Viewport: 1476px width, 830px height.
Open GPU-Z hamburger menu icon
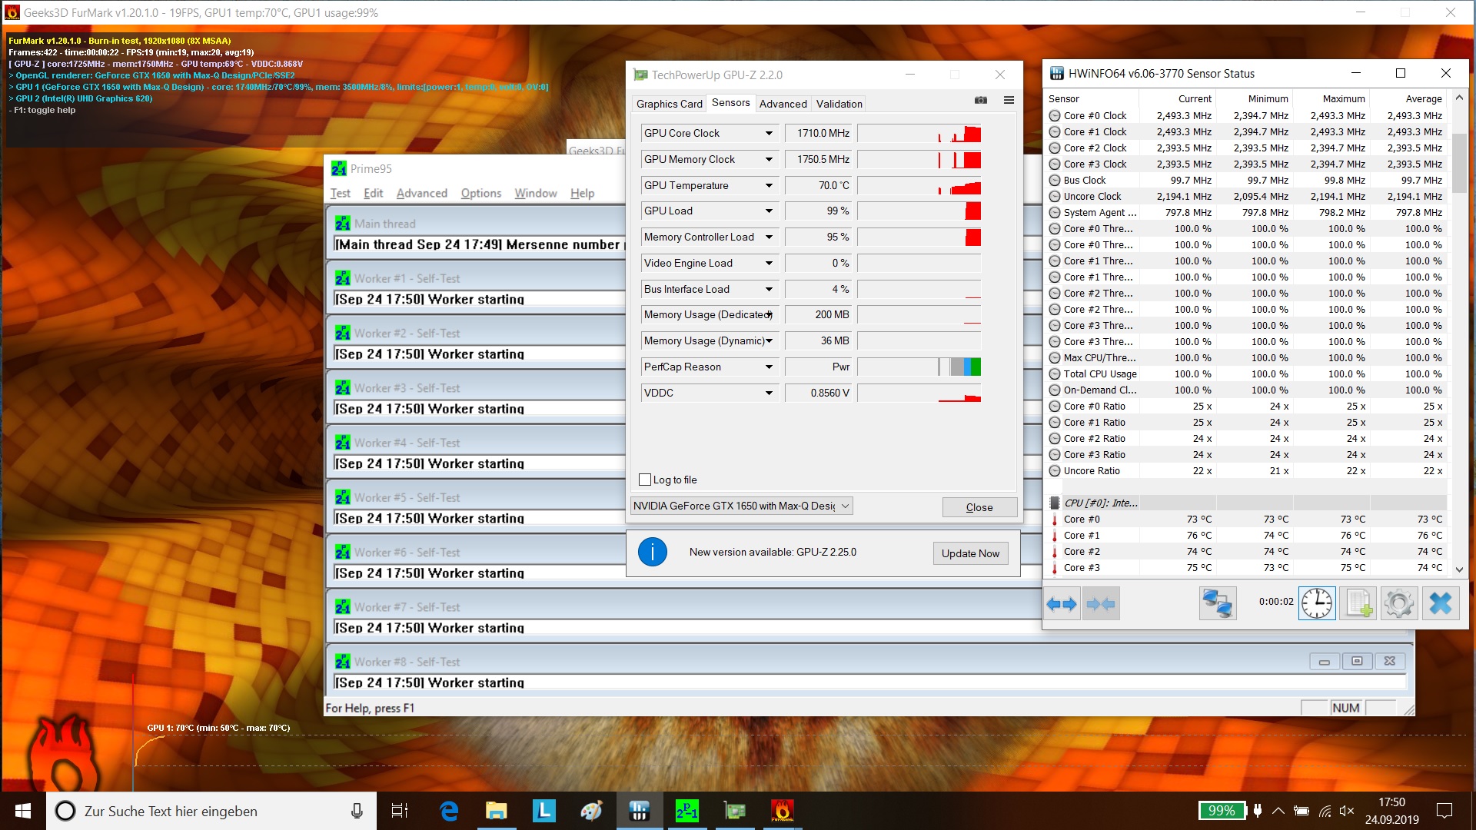click(x=1009, y=101)
